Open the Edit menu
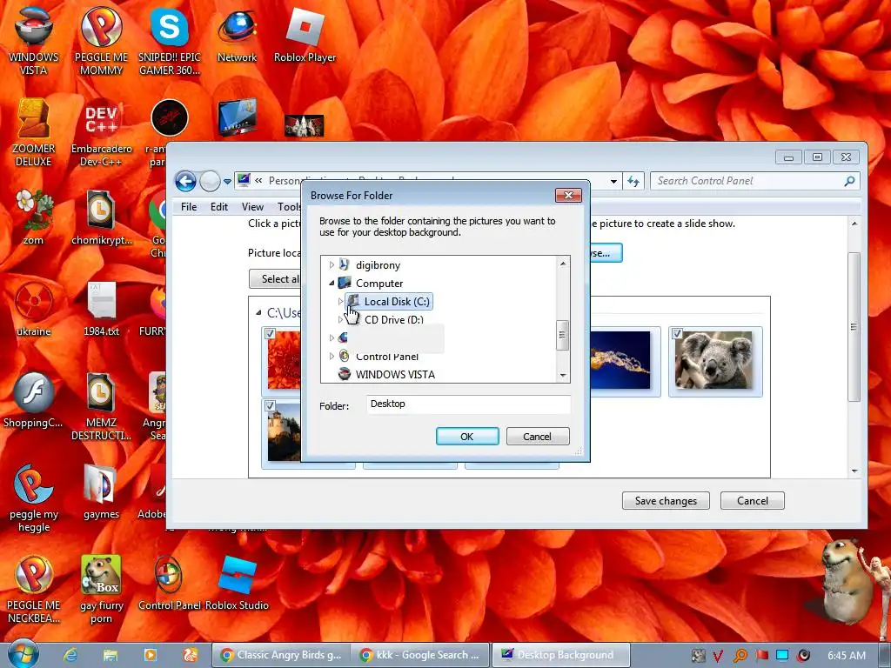Screen dimensions: 891x668 click(218, 207)
